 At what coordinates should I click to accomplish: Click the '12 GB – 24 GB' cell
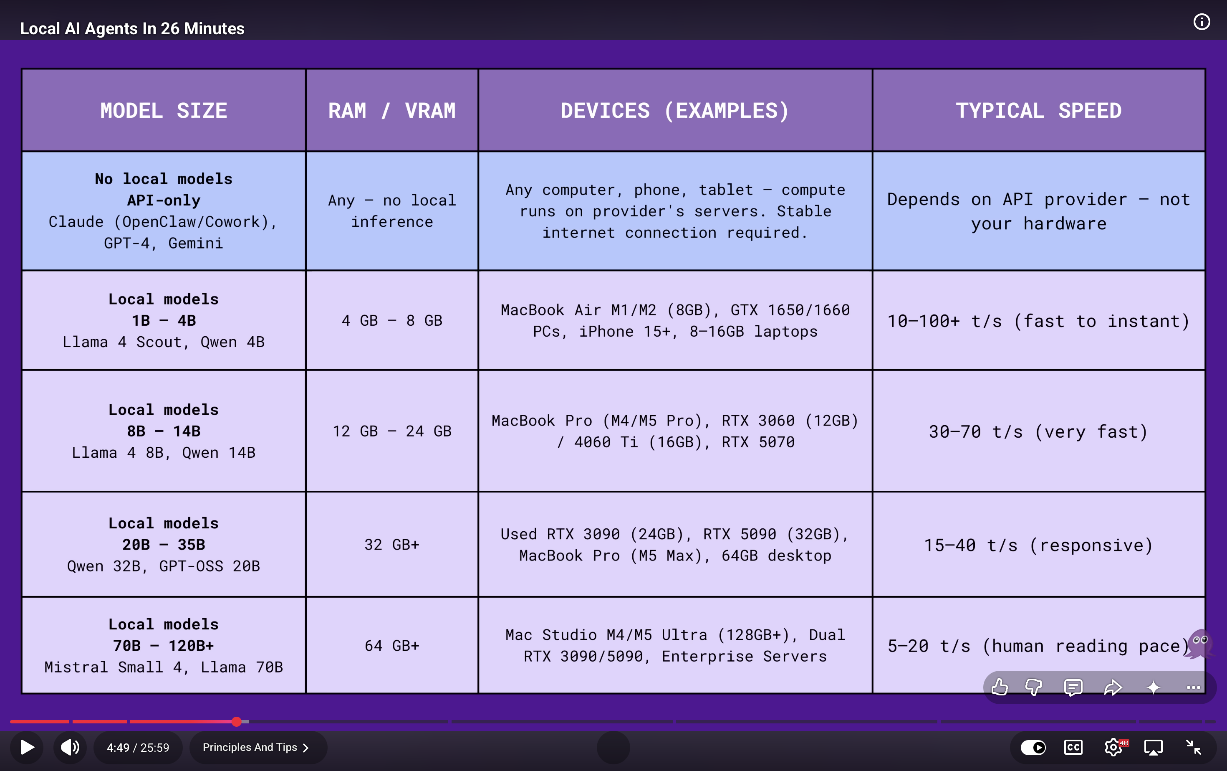point(392,431)
